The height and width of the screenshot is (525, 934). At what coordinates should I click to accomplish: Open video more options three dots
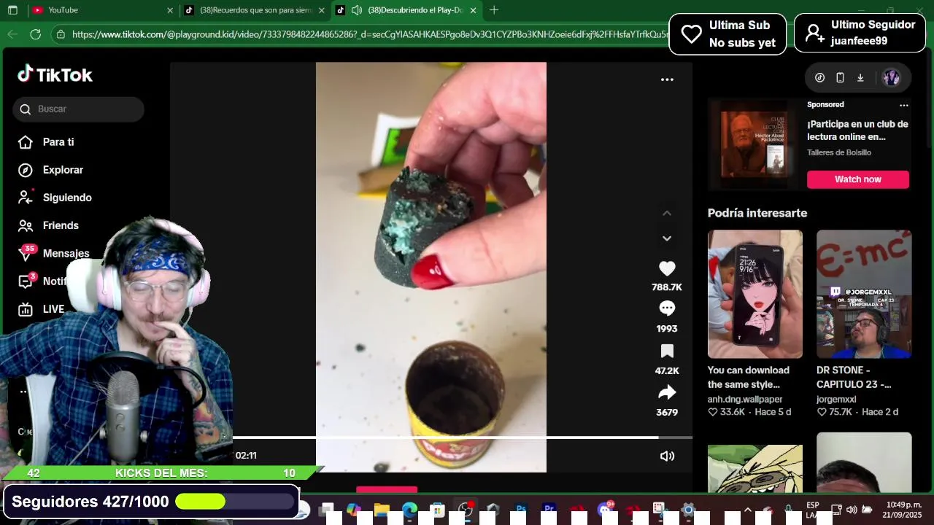[x=667, y=79]
